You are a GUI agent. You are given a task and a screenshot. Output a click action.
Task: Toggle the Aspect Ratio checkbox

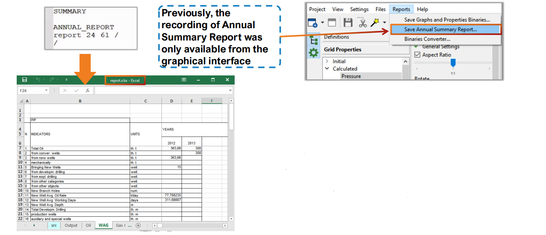[x=417, y=55]
